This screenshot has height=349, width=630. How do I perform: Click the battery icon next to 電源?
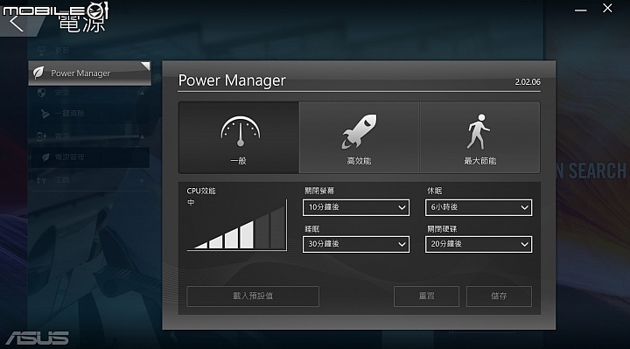click(41, 136)
